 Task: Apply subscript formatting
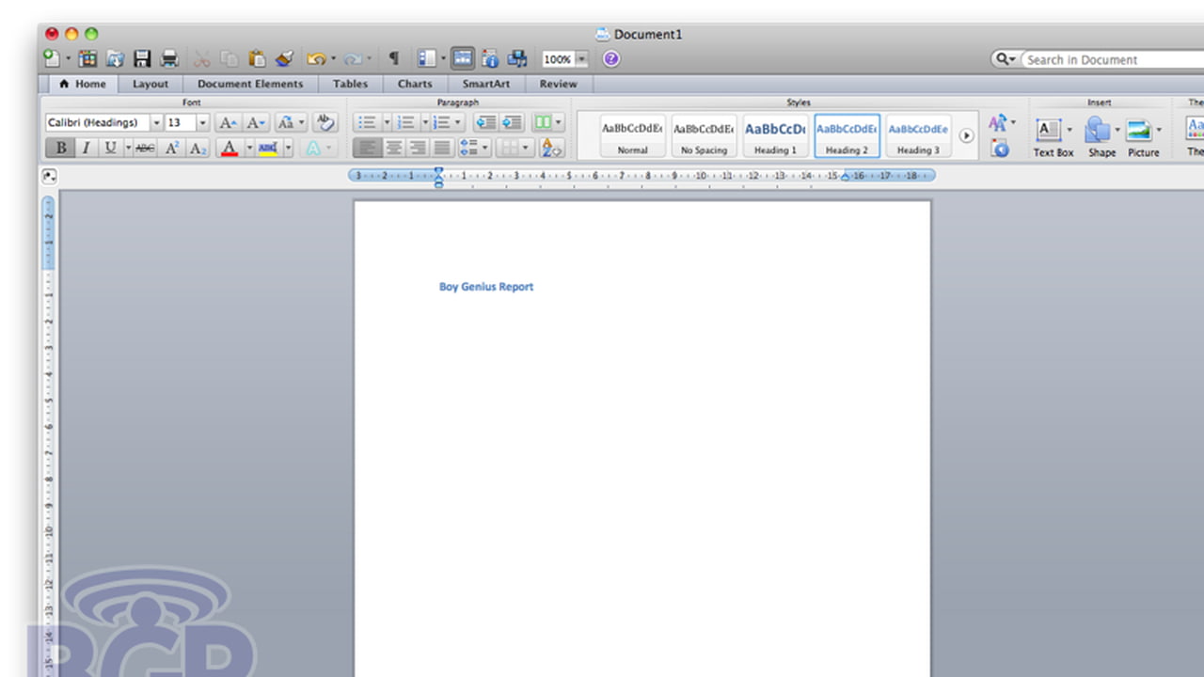pos(198,148)
